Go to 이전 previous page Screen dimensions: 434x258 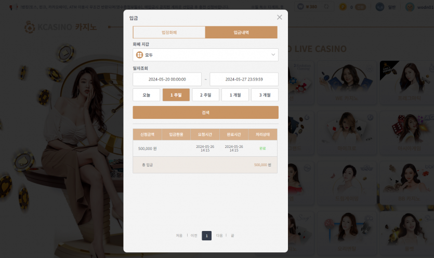[194, 236]
